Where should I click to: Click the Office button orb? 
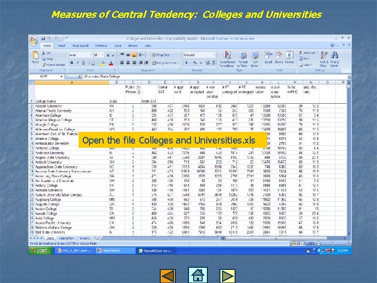tap(34, 41)
